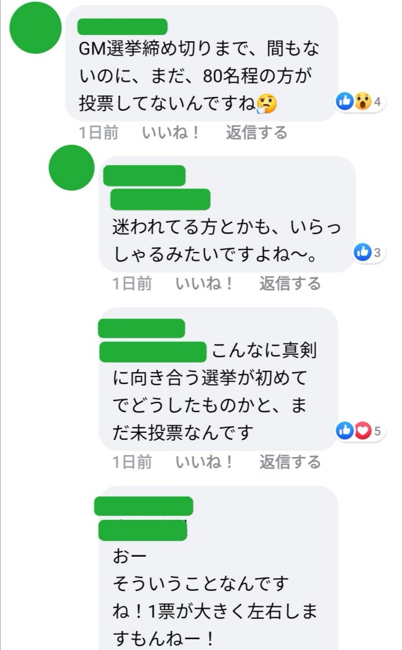Screen dimensions: 402x650
Task: Open the redacted author name on the first comment
Action: point(123,27)
